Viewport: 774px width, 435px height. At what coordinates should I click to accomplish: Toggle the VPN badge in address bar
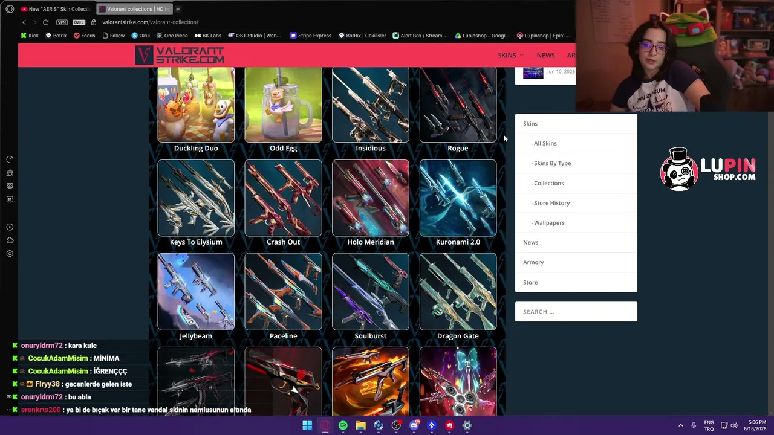[x=62, y=22]
